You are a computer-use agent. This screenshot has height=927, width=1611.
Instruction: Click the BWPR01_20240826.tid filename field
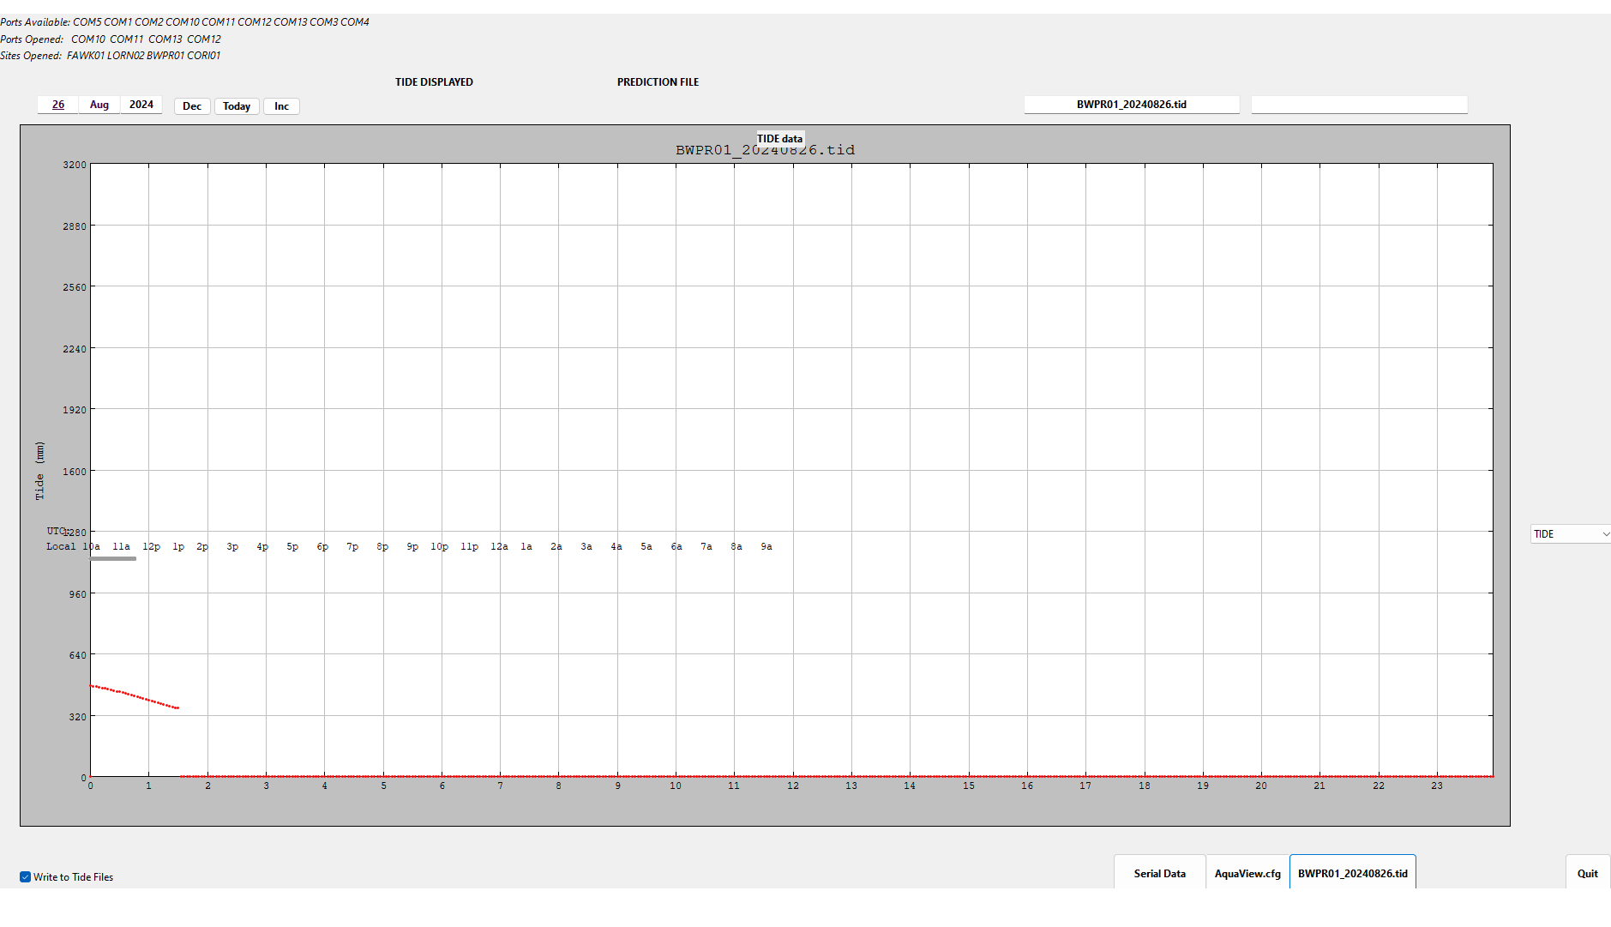point(1131,104)
